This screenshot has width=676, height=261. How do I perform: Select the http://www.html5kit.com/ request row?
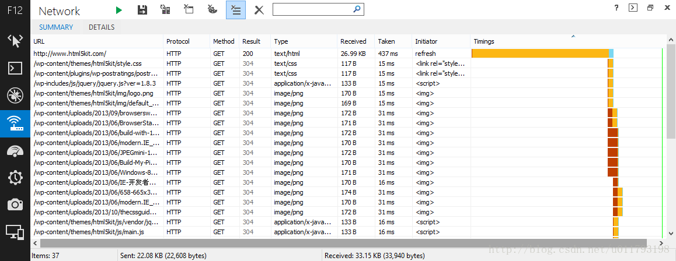click(x=347, y=54)
